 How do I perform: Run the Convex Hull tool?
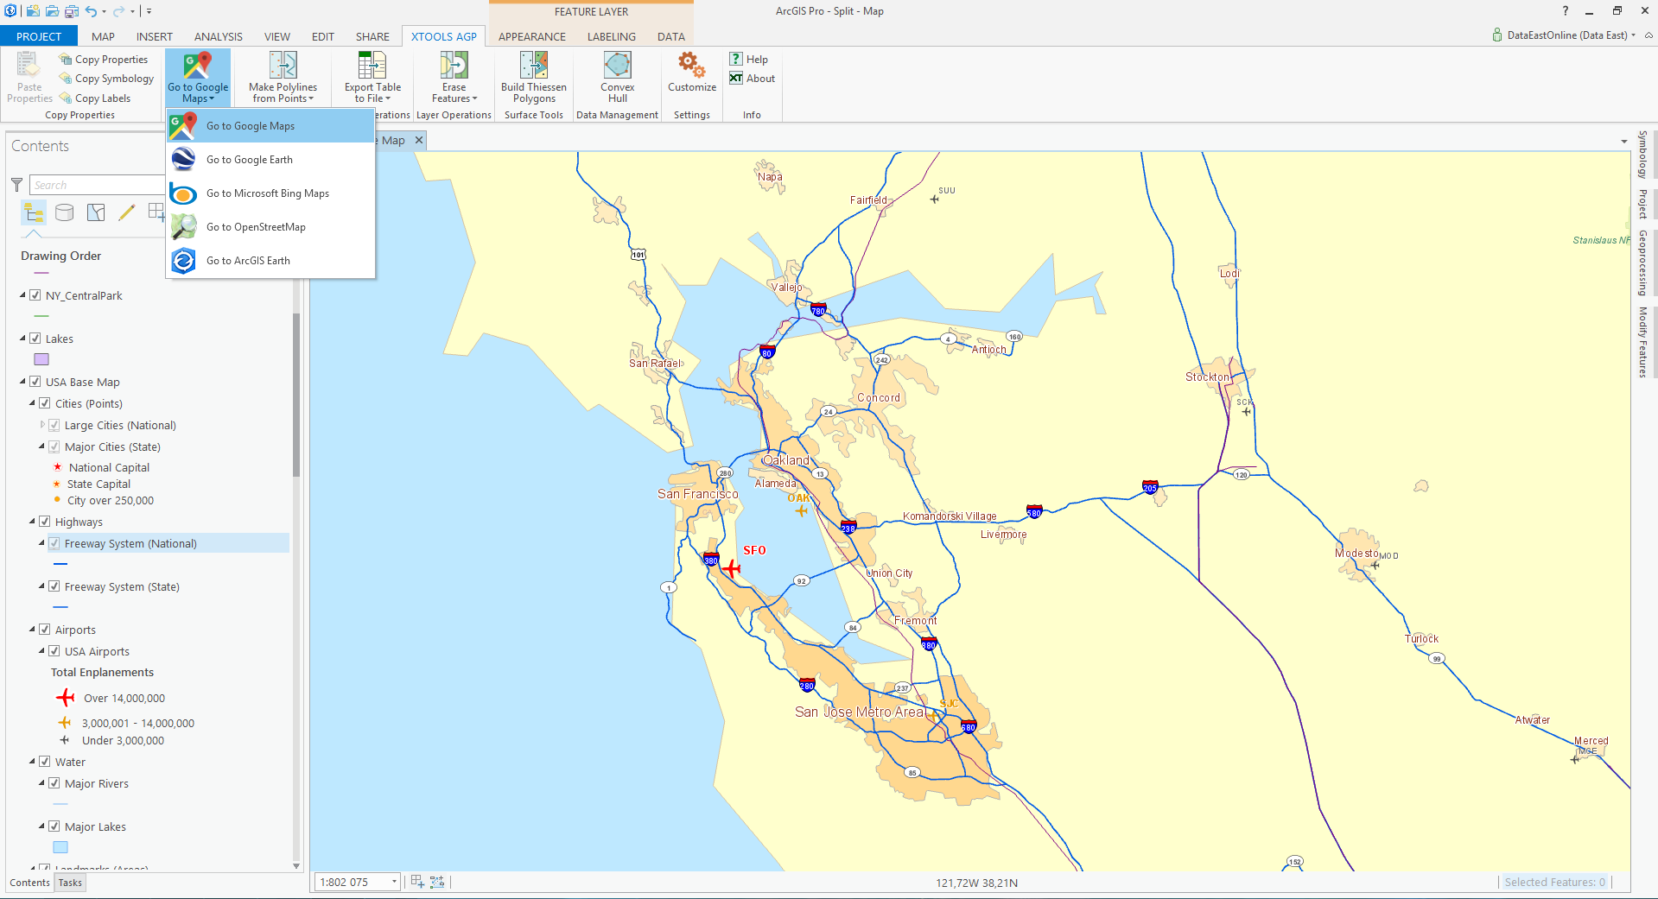point(617,77)
